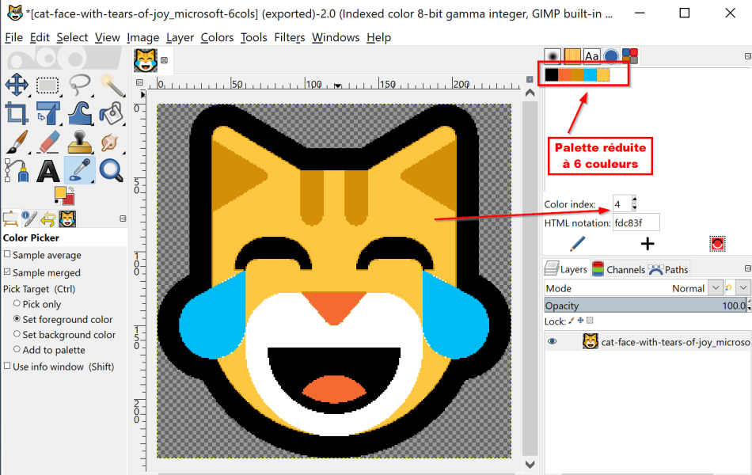
Task: Add new colormap entry with plus button
Action: 648,244
